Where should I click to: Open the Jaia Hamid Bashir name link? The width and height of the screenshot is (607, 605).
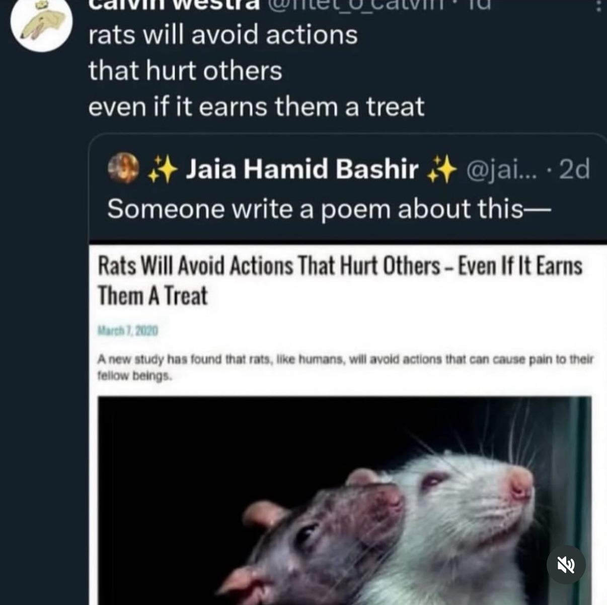[x=302, y=169]
